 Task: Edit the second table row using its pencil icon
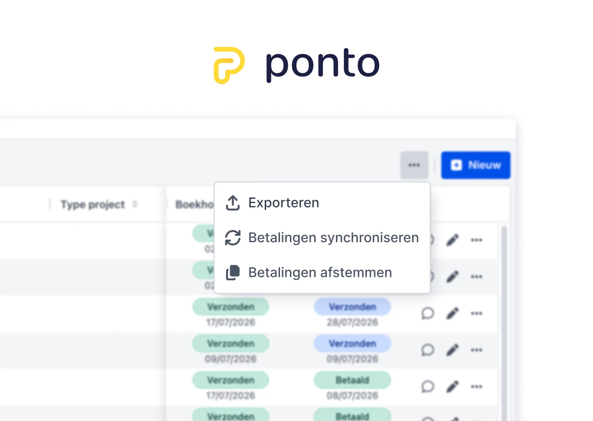click(452, 276)
